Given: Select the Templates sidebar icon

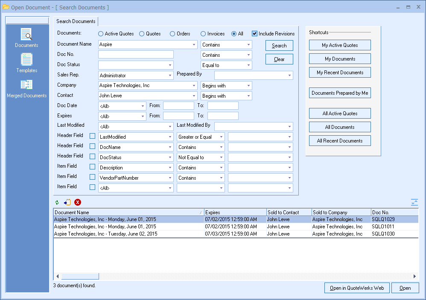Looking at the screenshot, I should pos(26,60).
